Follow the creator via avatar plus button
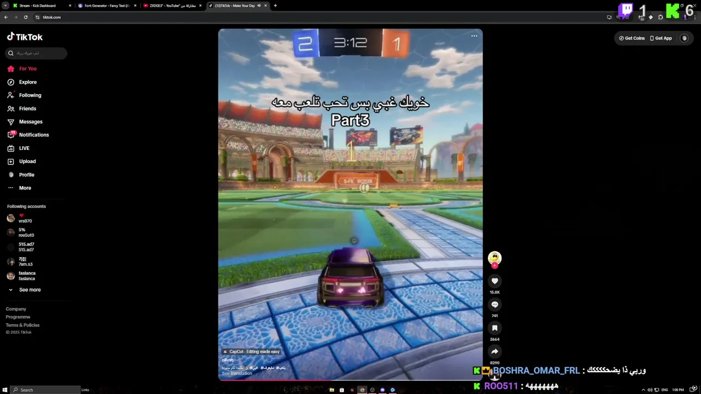This screenshot has height=394, width=701. coord(495,266)
